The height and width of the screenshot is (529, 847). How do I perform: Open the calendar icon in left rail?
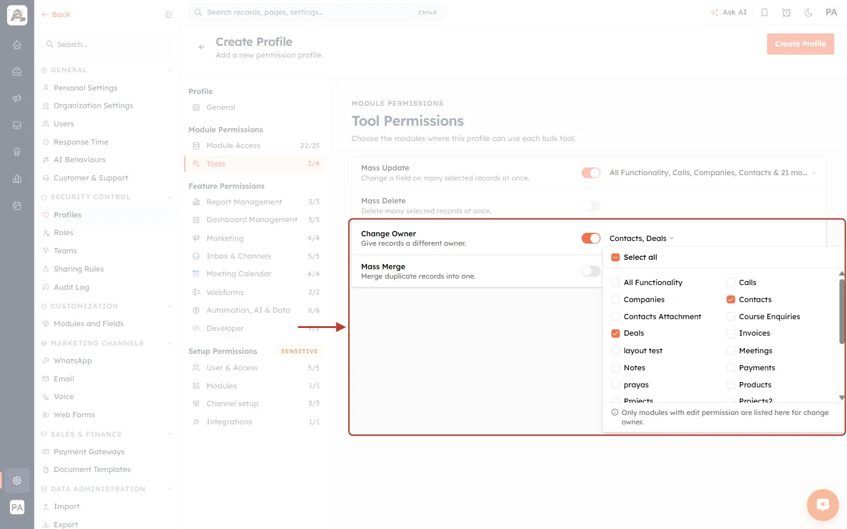coord(17,206)
